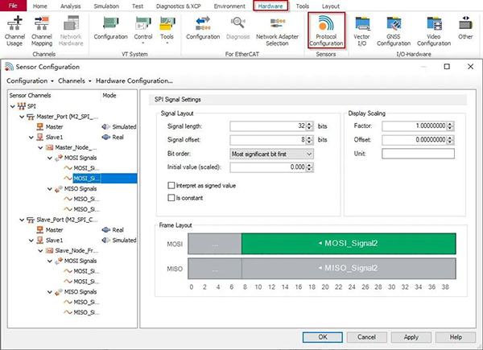
Task: Collapse the Master_Port node
Action: 22,117
